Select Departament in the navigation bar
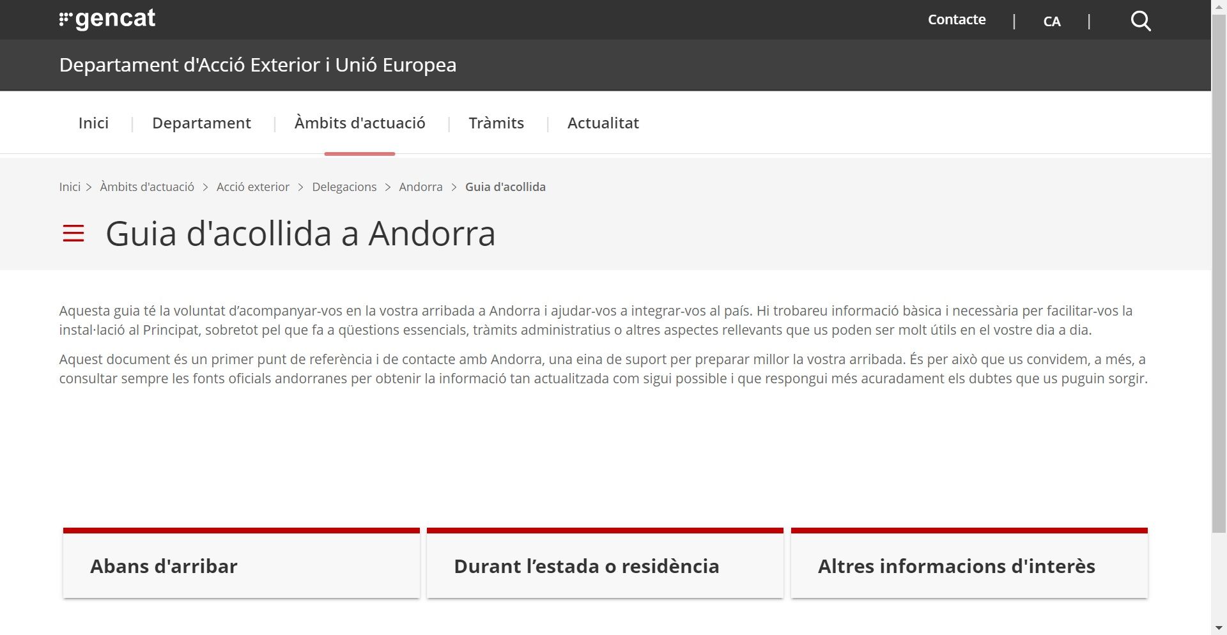The image size is (1227, 635). point(201,123)
